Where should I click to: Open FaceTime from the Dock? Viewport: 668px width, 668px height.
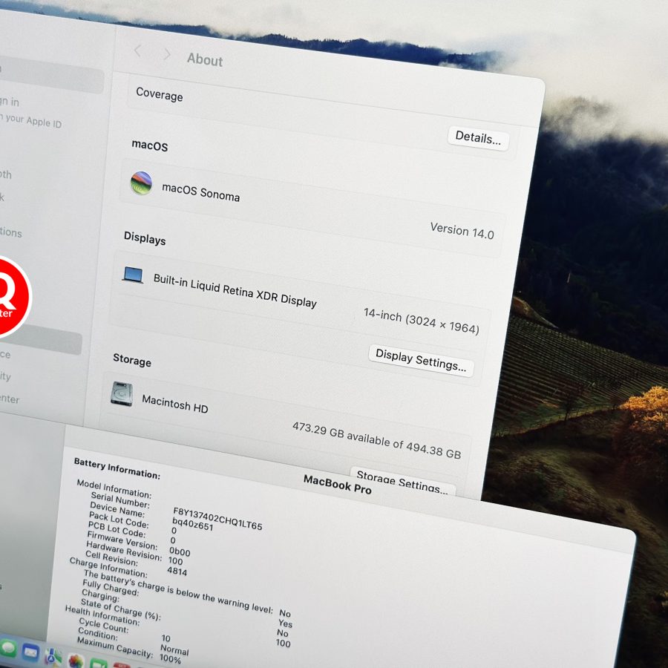(99, 664)
